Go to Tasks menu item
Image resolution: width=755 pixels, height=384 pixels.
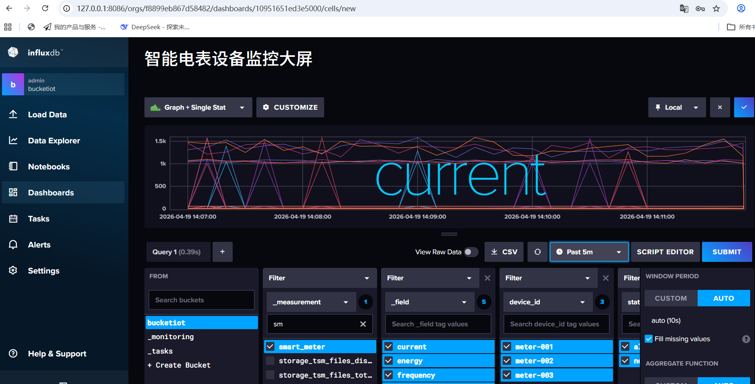[x=39, y=219]
